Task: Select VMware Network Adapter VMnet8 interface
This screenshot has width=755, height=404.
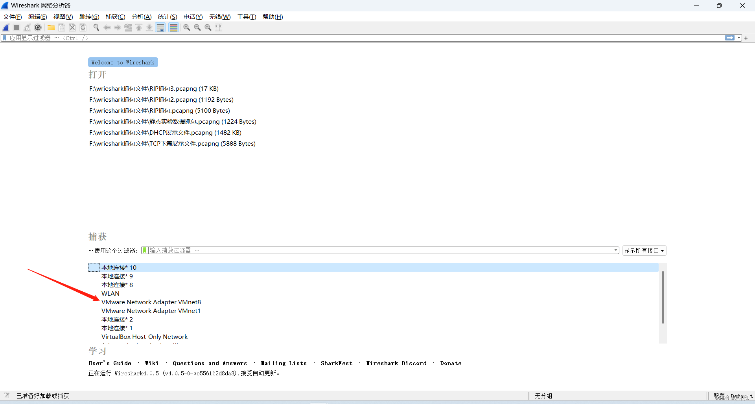Action: point(373,302)
